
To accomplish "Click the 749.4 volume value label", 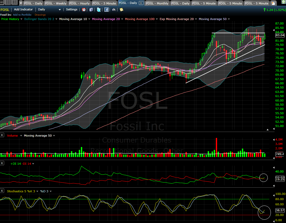I will (x=280, y=154).
